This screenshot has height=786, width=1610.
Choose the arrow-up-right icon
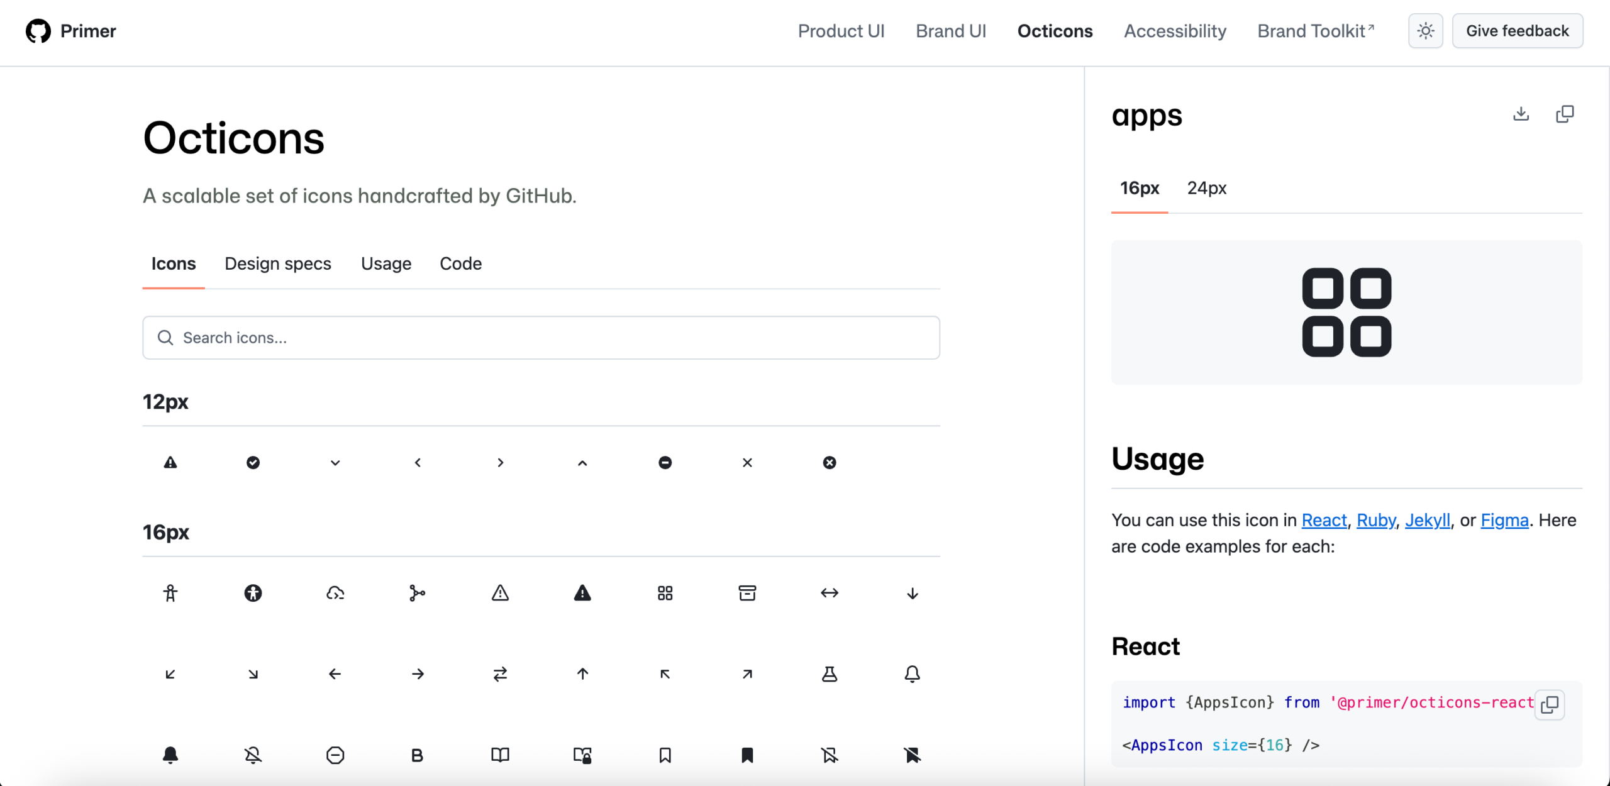pyautogui.click(x=747, y=674)
